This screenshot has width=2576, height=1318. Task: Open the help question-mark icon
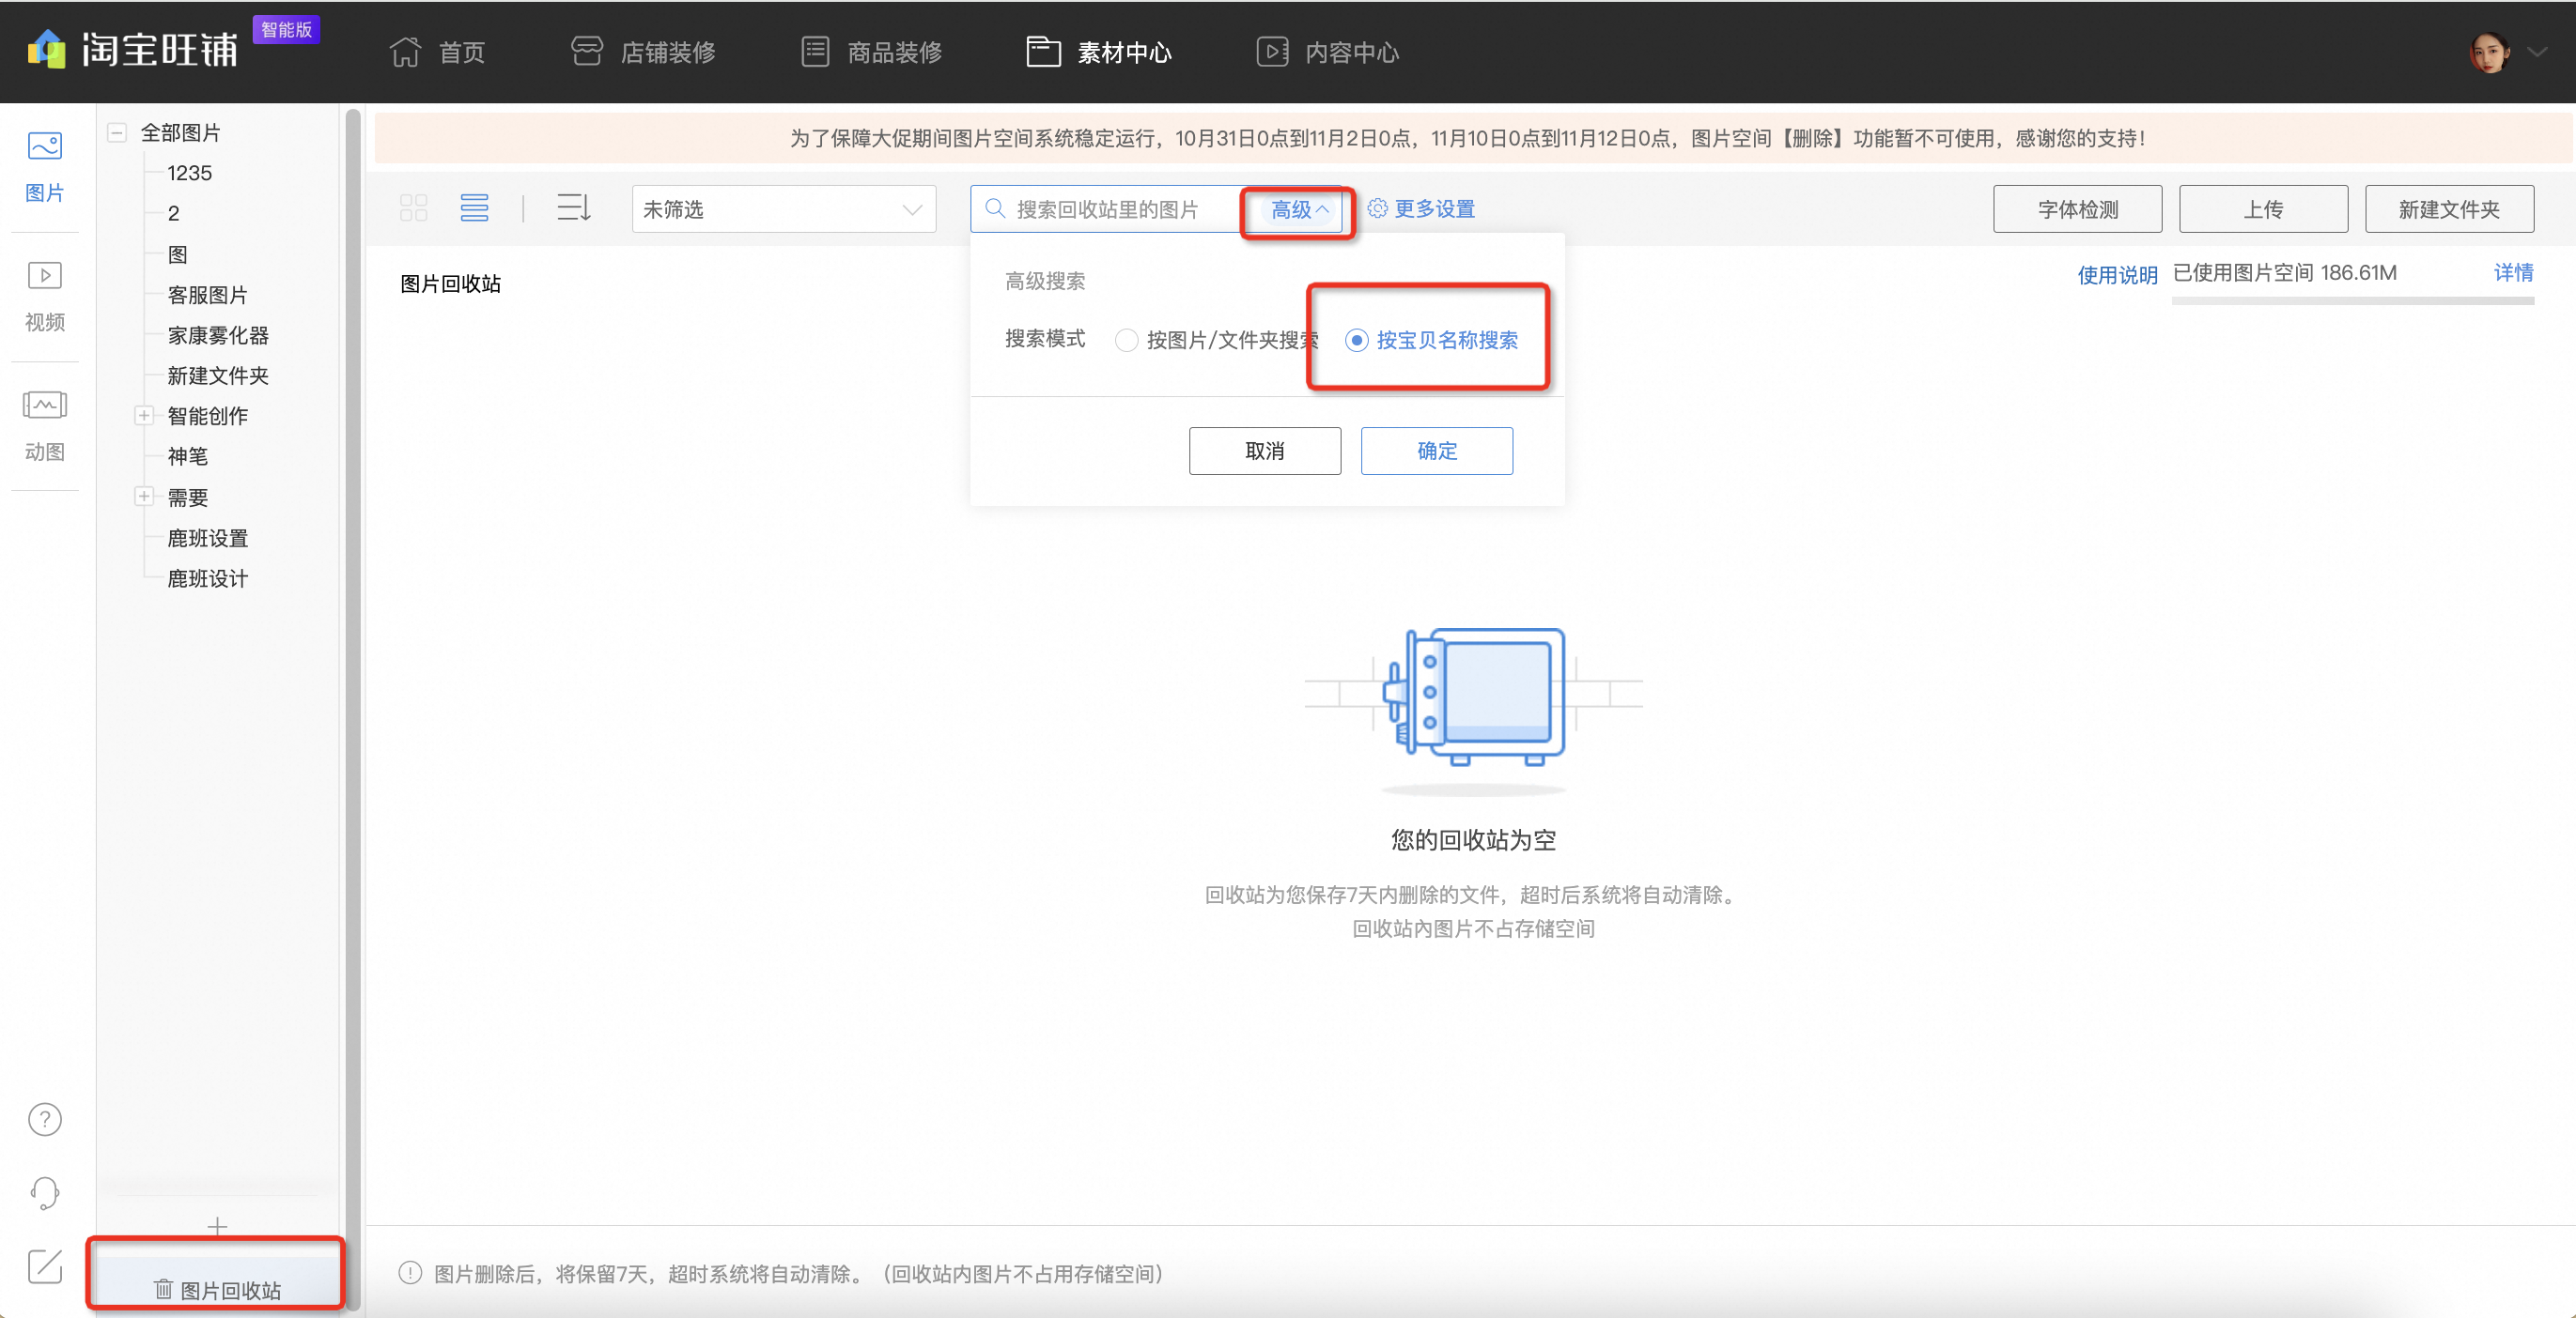pyautogui.click(x=45, y=1119)
